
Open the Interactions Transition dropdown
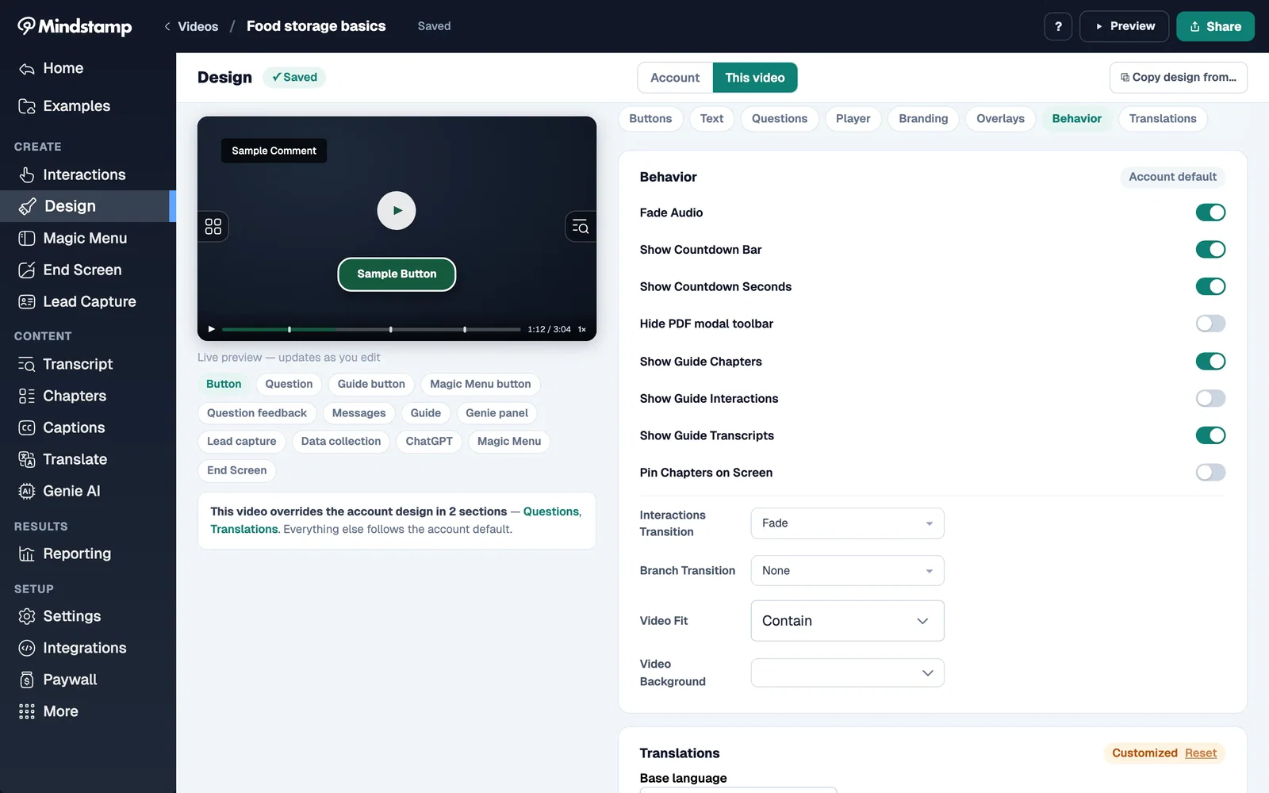coord(847,523)
